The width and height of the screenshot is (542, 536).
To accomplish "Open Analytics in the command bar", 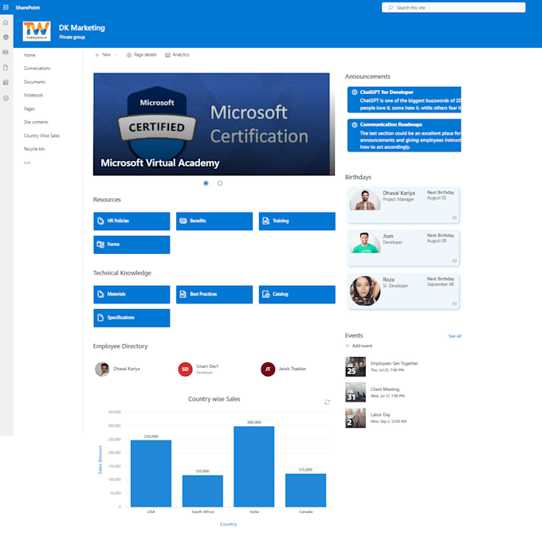I will pos(177,55).
